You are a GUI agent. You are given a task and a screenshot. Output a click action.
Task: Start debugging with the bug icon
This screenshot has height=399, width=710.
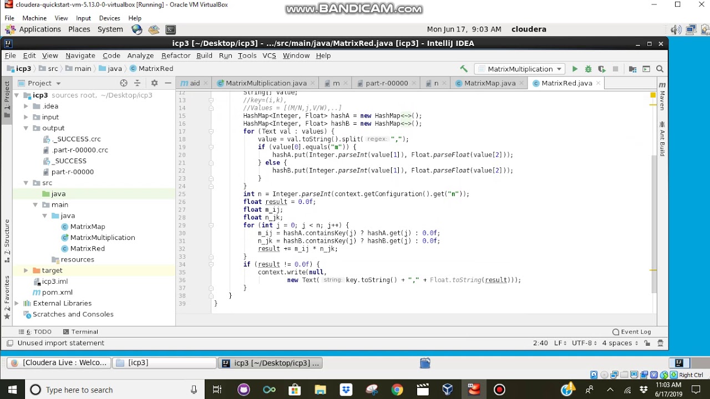(588, 69)
